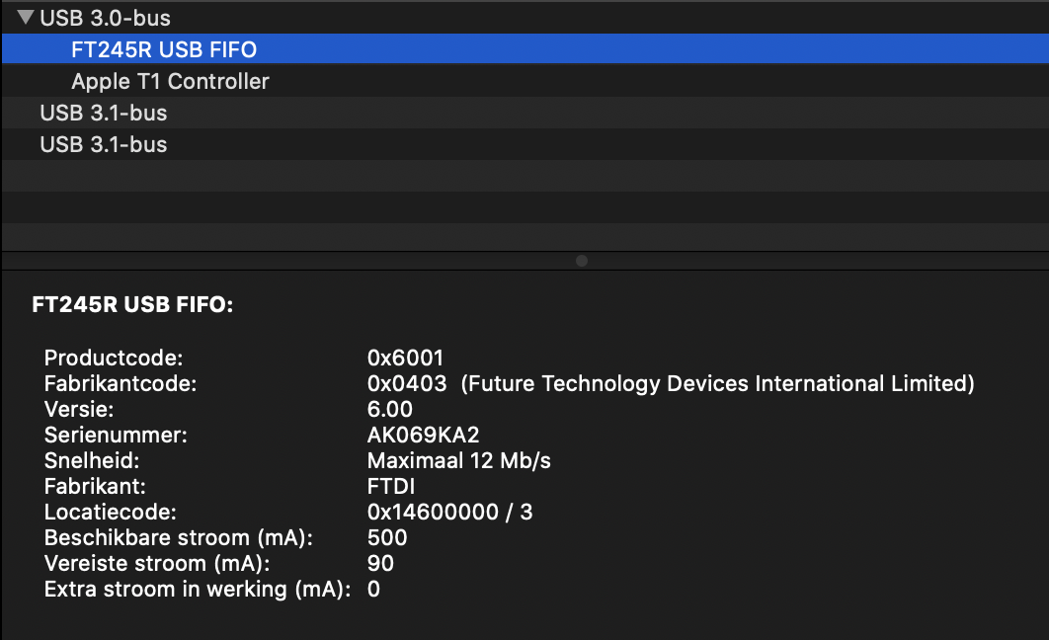The width and height of the screenshot is (1049, 640).
Task: Click the Versie value 6.00
Action: coord(386,409)
